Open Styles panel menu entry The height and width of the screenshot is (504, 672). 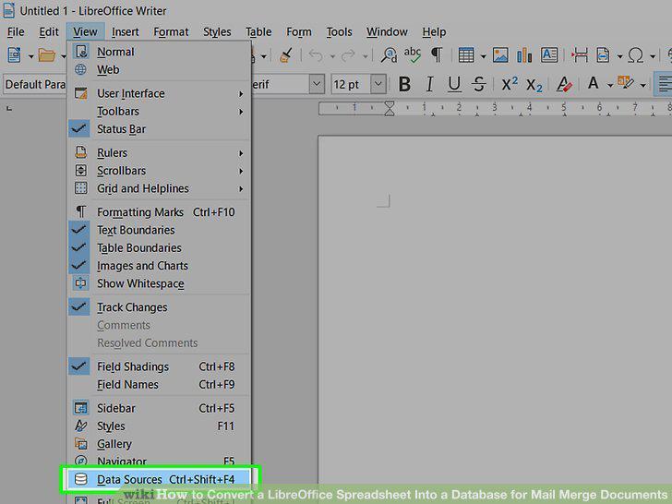[x=159, y=426]
